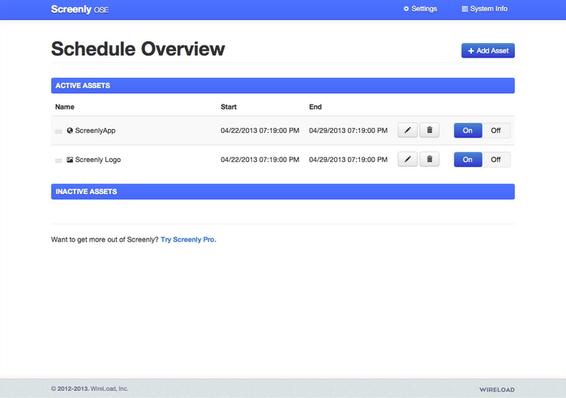Image resolution: width=566 pixels, height=398 pixels.
Task: Click the image icon beside Screenly Logo
Action: [70, 160]
